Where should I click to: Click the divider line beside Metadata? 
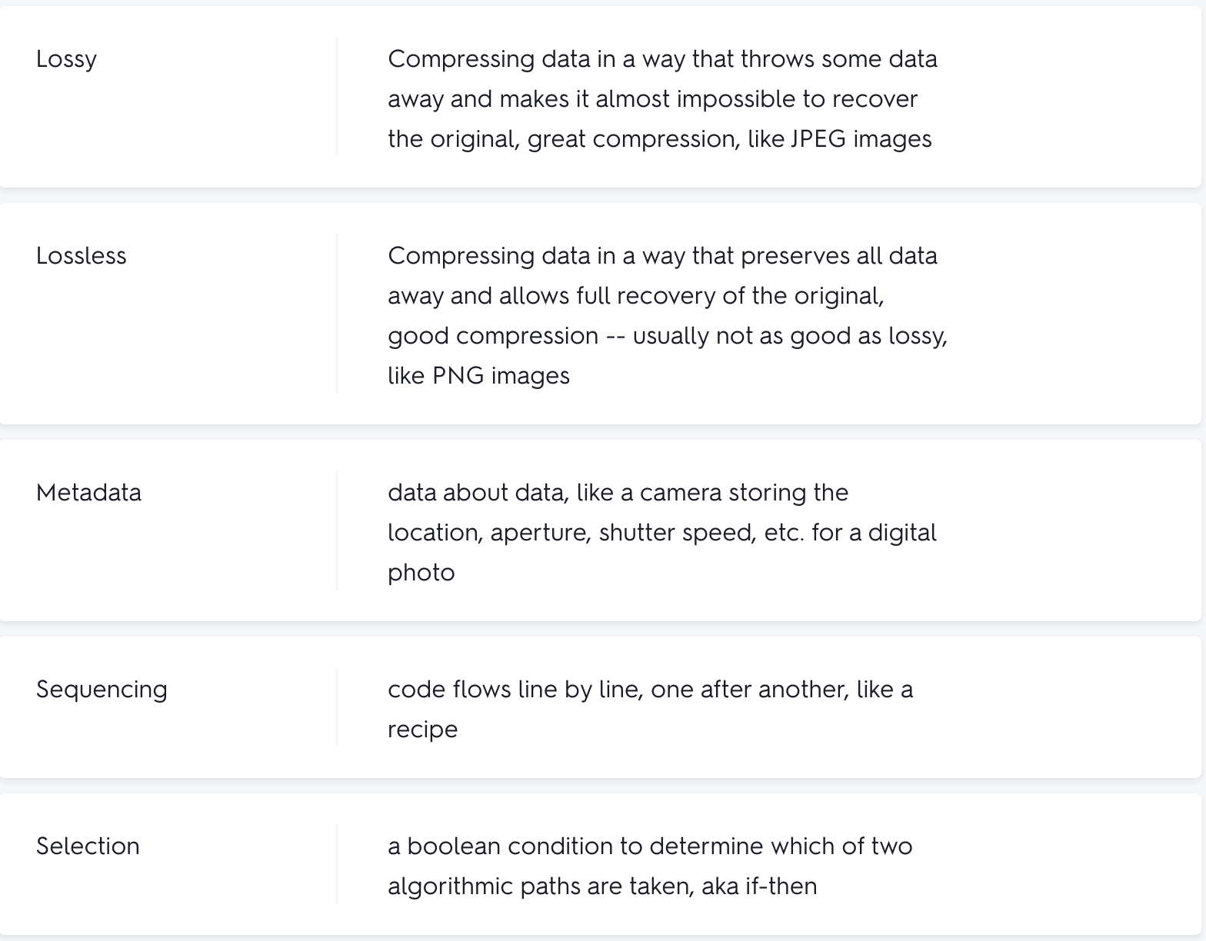coord(337,530)
